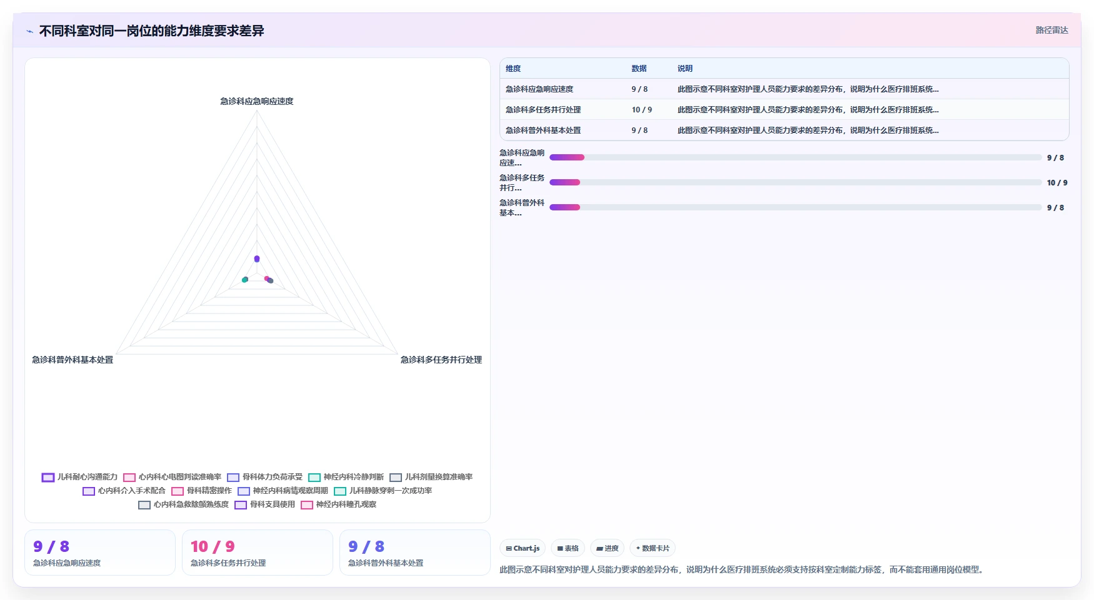Click the 神经内科冷静判断 legend swatch
Image resolution: width=1094 pixels, height=600 pixels.
tap(314, 478)
